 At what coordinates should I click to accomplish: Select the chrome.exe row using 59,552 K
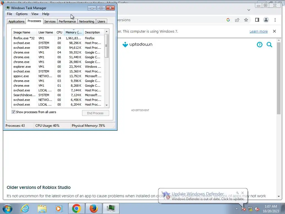(x=58, y=52)
